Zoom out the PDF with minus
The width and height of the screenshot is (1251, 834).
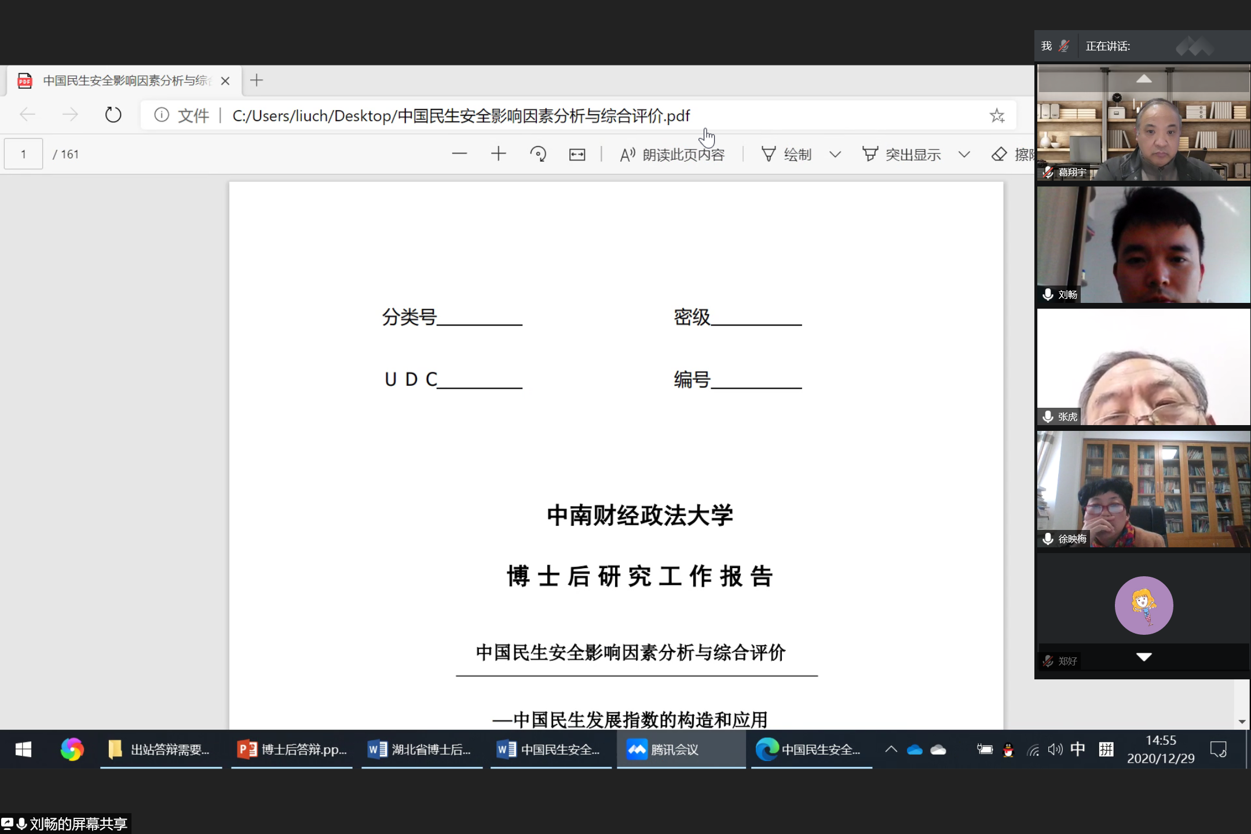459,154
